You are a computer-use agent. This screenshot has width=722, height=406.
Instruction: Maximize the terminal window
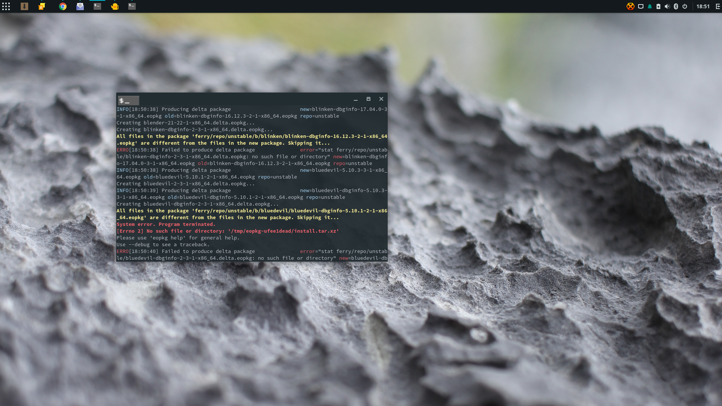click(x=369, y=99)
